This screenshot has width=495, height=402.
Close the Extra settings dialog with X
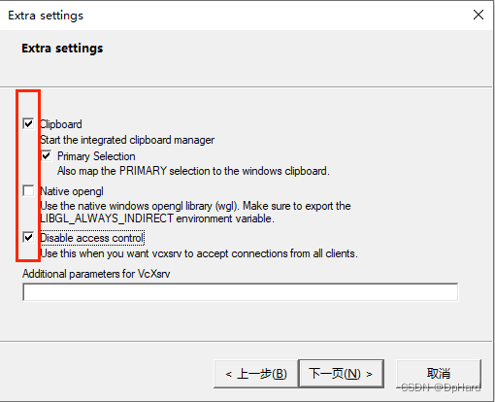pos(478,15)
